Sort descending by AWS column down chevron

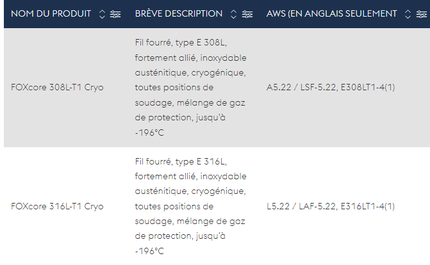tap(408, 17)
